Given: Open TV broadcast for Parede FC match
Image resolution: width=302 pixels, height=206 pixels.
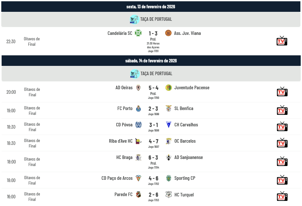Looking at the screenshot, I should [x=282, y=196].
